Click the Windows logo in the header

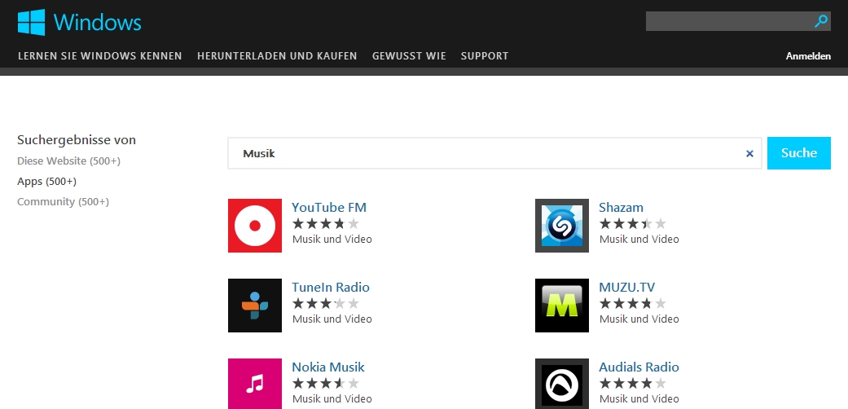80,22
